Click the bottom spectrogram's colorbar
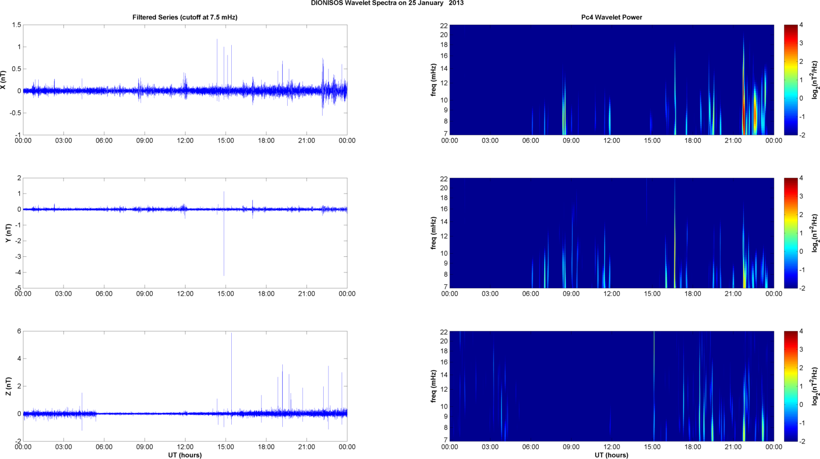820x459 pixels. coord(790,386)
